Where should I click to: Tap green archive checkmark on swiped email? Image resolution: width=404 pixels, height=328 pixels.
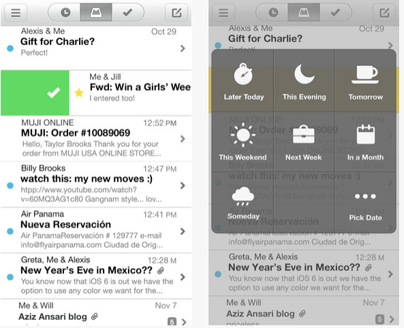(54, 93)
